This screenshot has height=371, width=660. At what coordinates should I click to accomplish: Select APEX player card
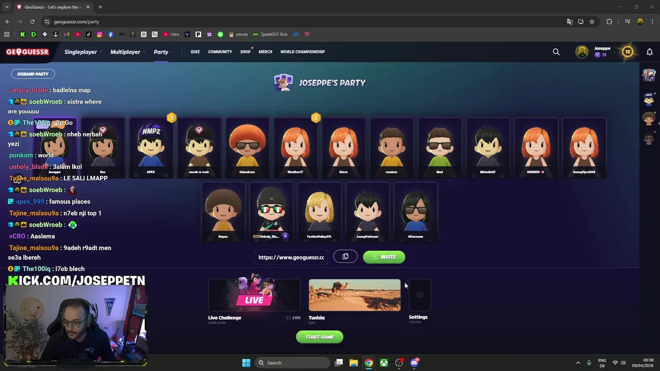151,148
